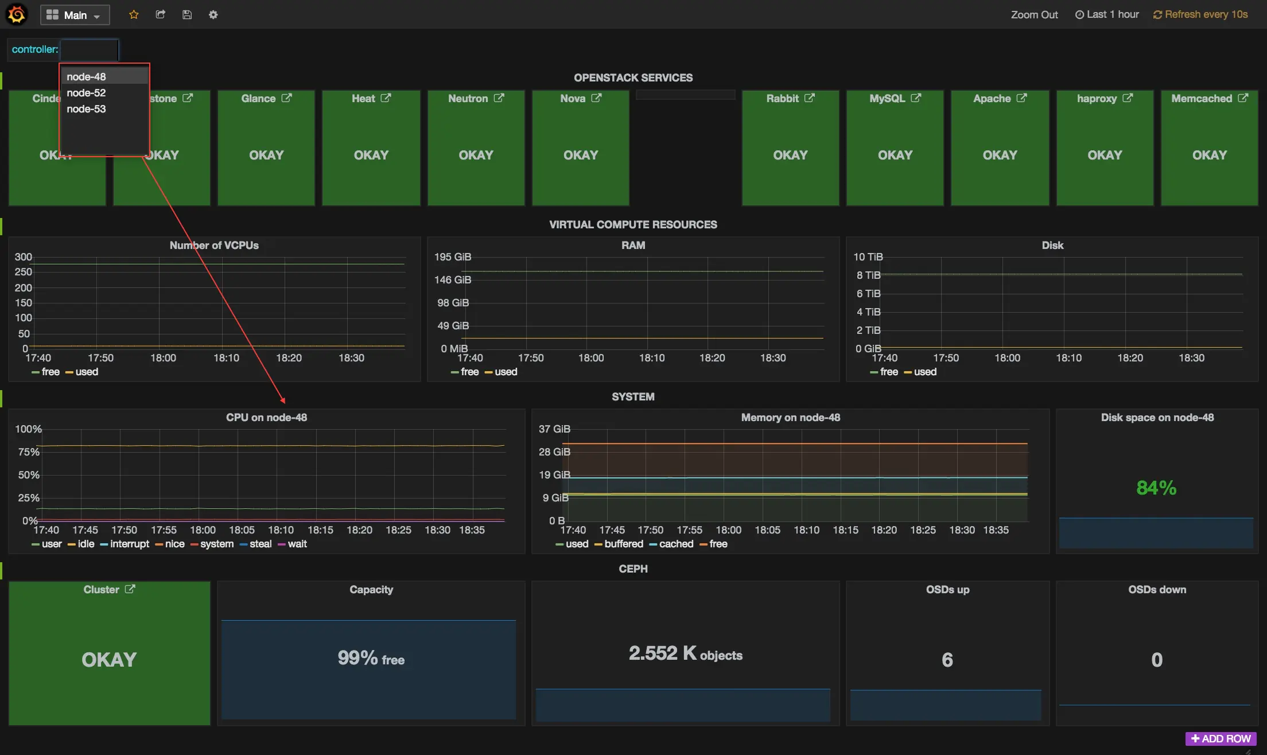This screenshot has height=755, width=1267.
Task: Click the Memcached OKAY status panel
Action: click(1209, 148)
